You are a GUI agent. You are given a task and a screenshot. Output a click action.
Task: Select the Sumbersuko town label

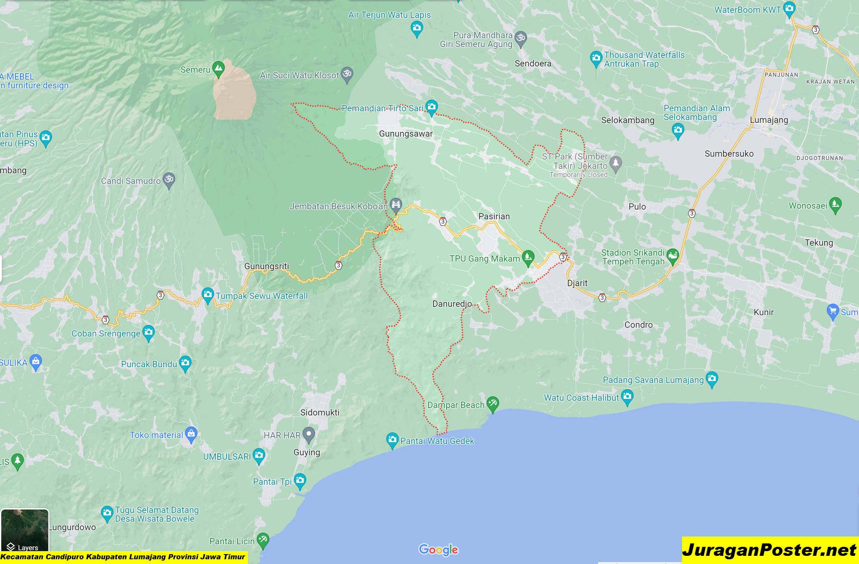coord(729,154)
